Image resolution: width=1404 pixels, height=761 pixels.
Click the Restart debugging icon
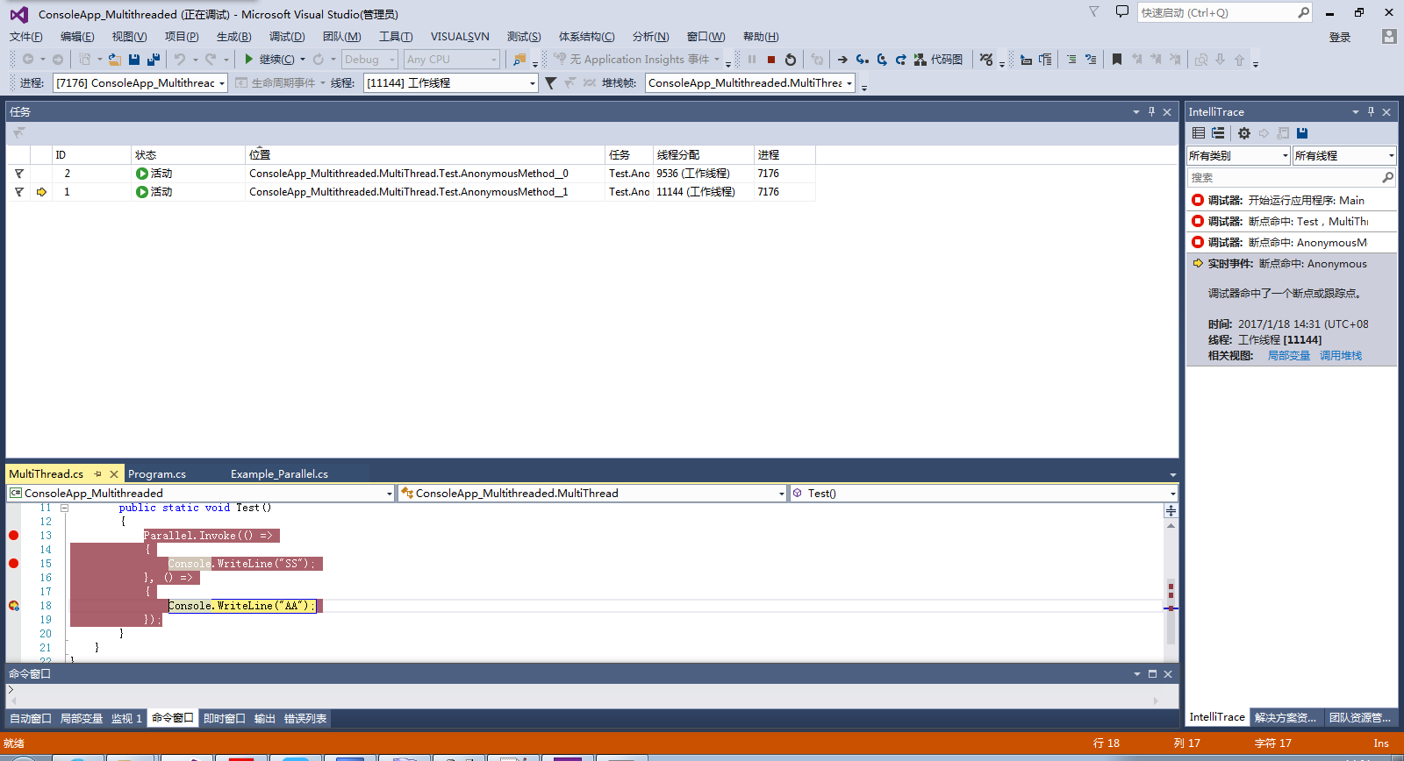click(x=791, y=60)
